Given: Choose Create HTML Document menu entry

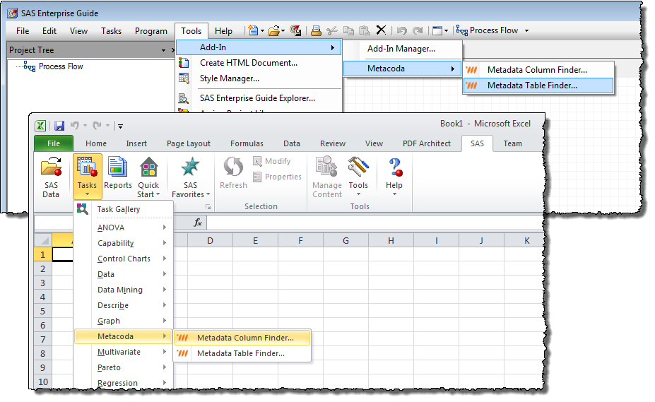Looking at the screenshot, I should [259, 63].
